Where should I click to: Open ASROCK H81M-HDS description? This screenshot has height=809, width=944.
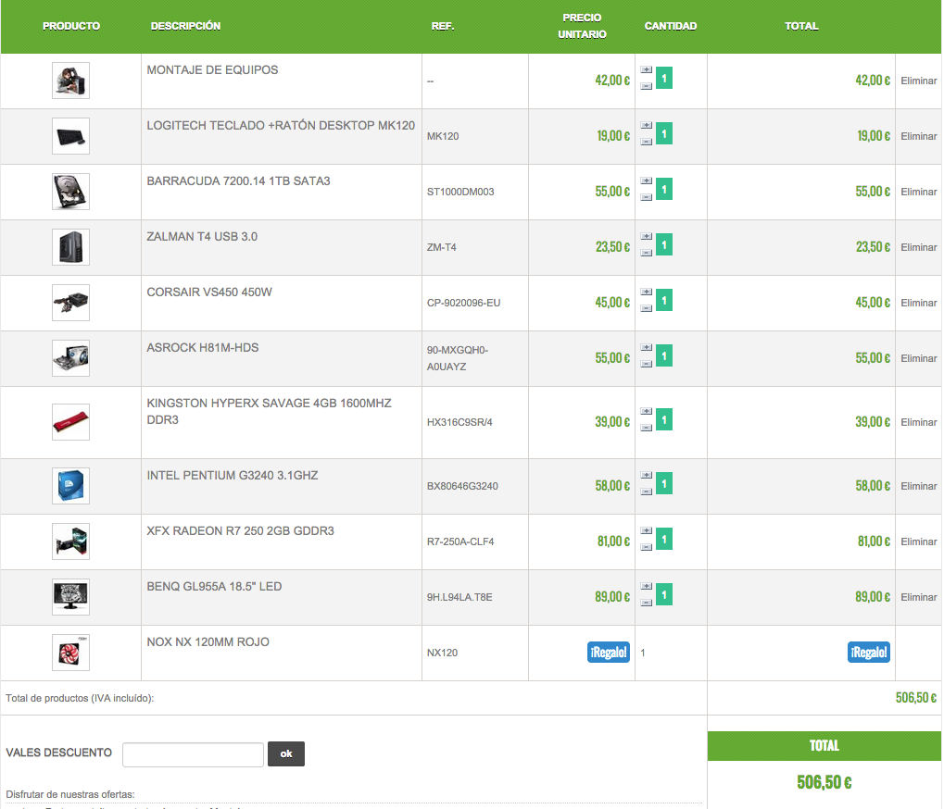[x=202, y=348]
